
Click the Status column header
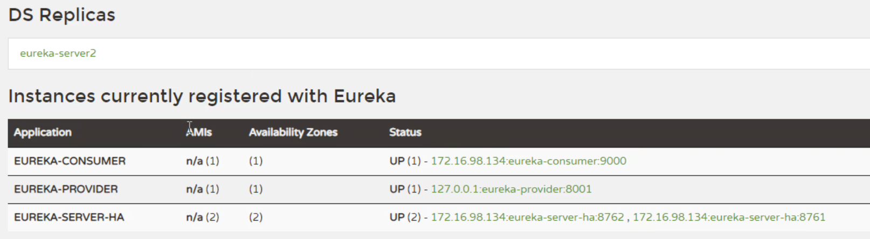point(405,132)
